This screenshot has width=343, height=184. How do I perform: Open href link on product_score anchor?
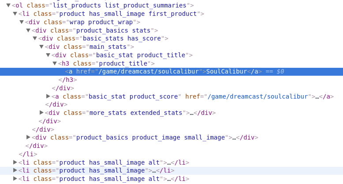click(x=259, y=96)
